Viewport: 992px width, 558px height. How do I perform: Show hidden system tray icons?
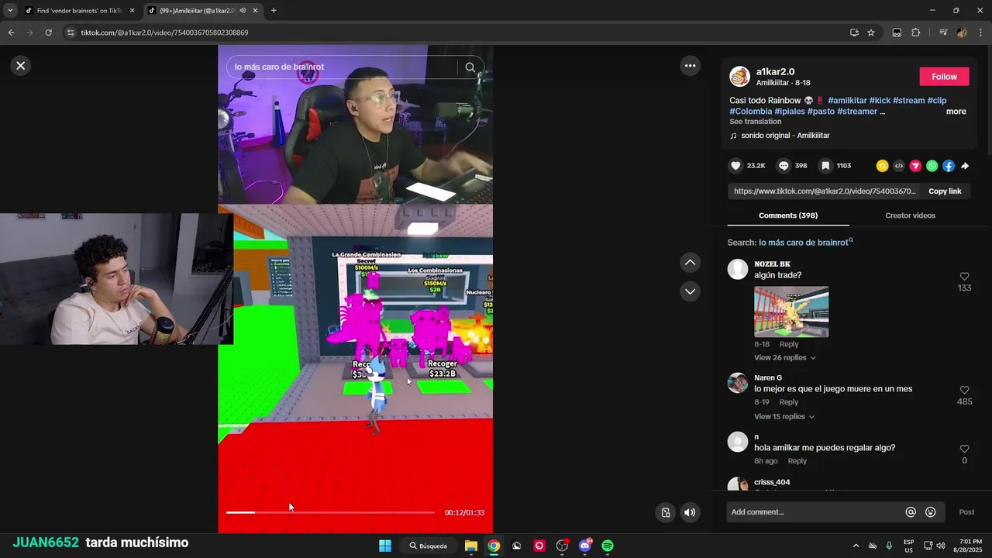[x=856, y=546]
